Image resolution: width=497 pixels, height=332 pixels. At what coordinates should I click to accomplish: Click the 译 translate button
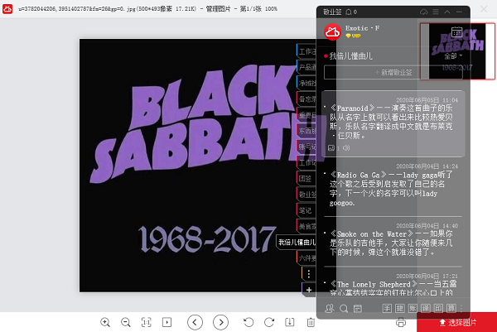pos(426,308)
